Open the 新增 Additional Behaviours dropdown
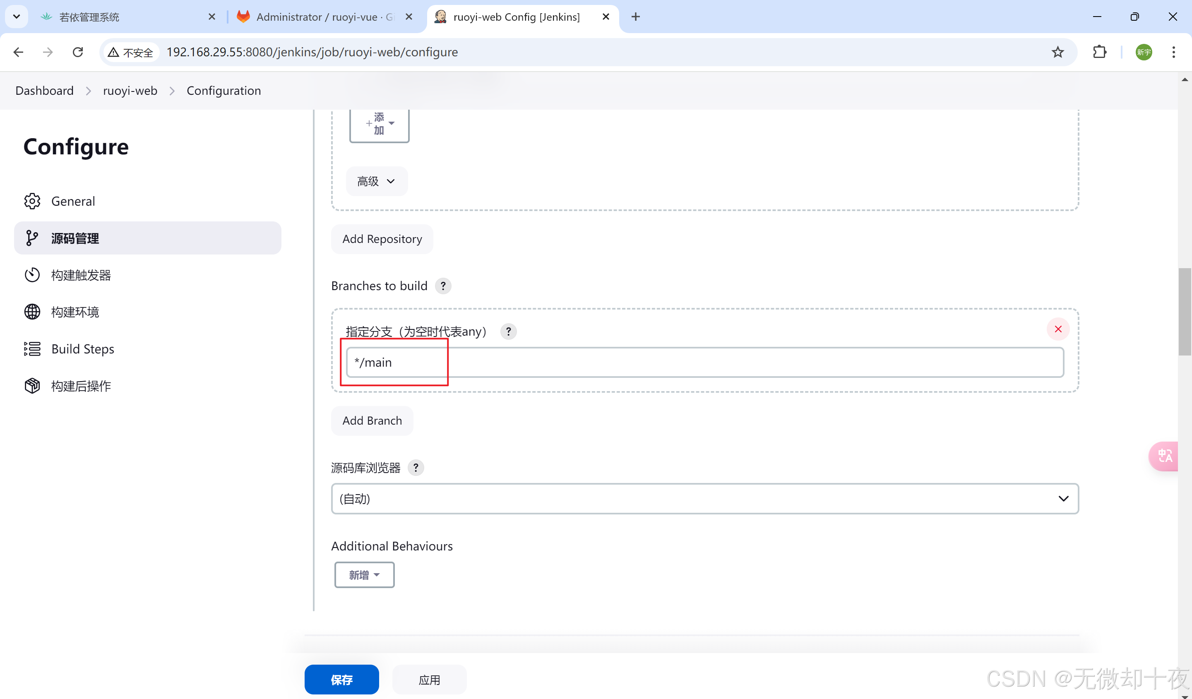This screenshot has width=1192, height=699. coord(364,574)
